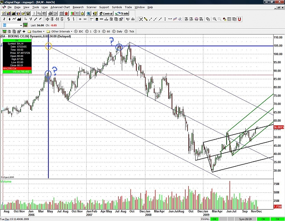Click the red and green arrows icon
Screen dimensions: 285x221
73,13
